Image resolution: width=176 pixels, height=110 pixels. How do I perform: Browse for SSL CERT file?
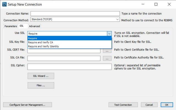(107, 50)
